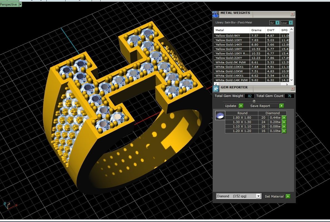
Task: Click the 1.80 X 1.80 size cell
Action: coord(242,118)
